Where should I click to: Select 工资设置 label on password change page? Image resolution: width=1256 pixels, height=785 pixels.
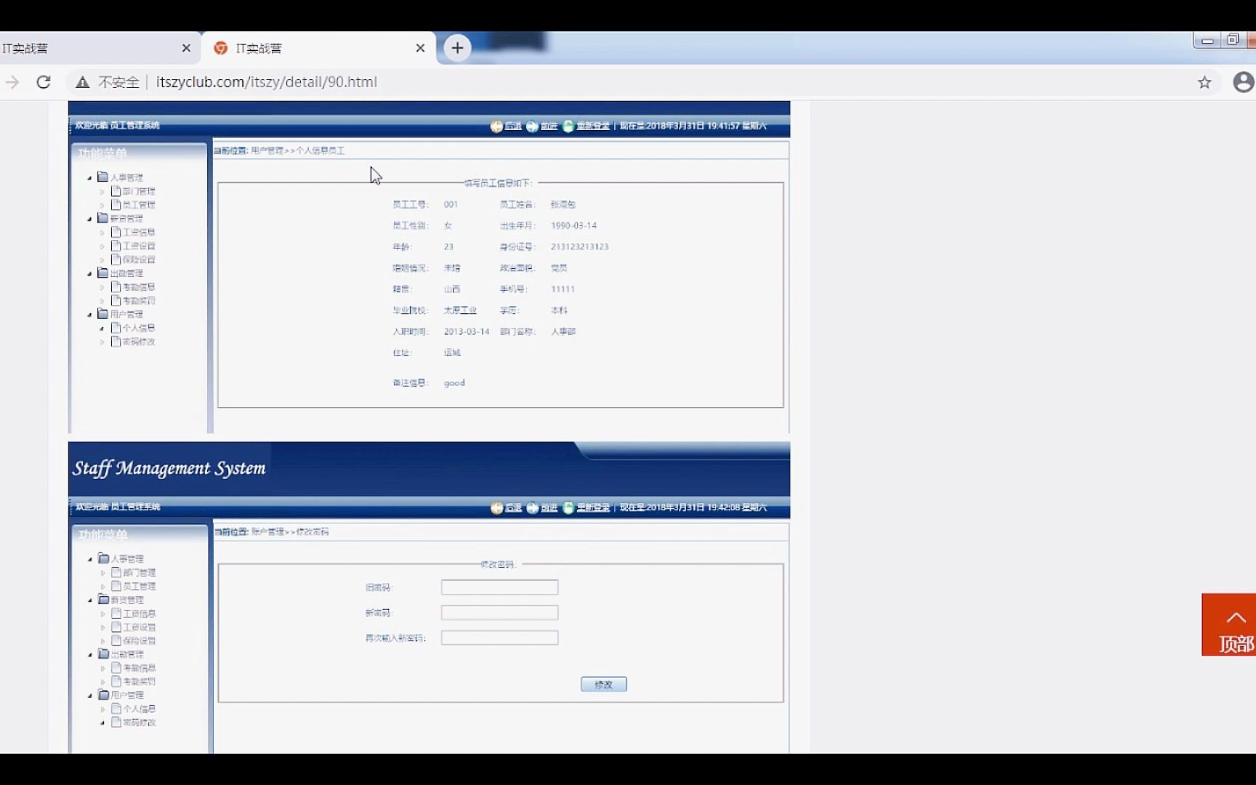[x=140, y=627]
